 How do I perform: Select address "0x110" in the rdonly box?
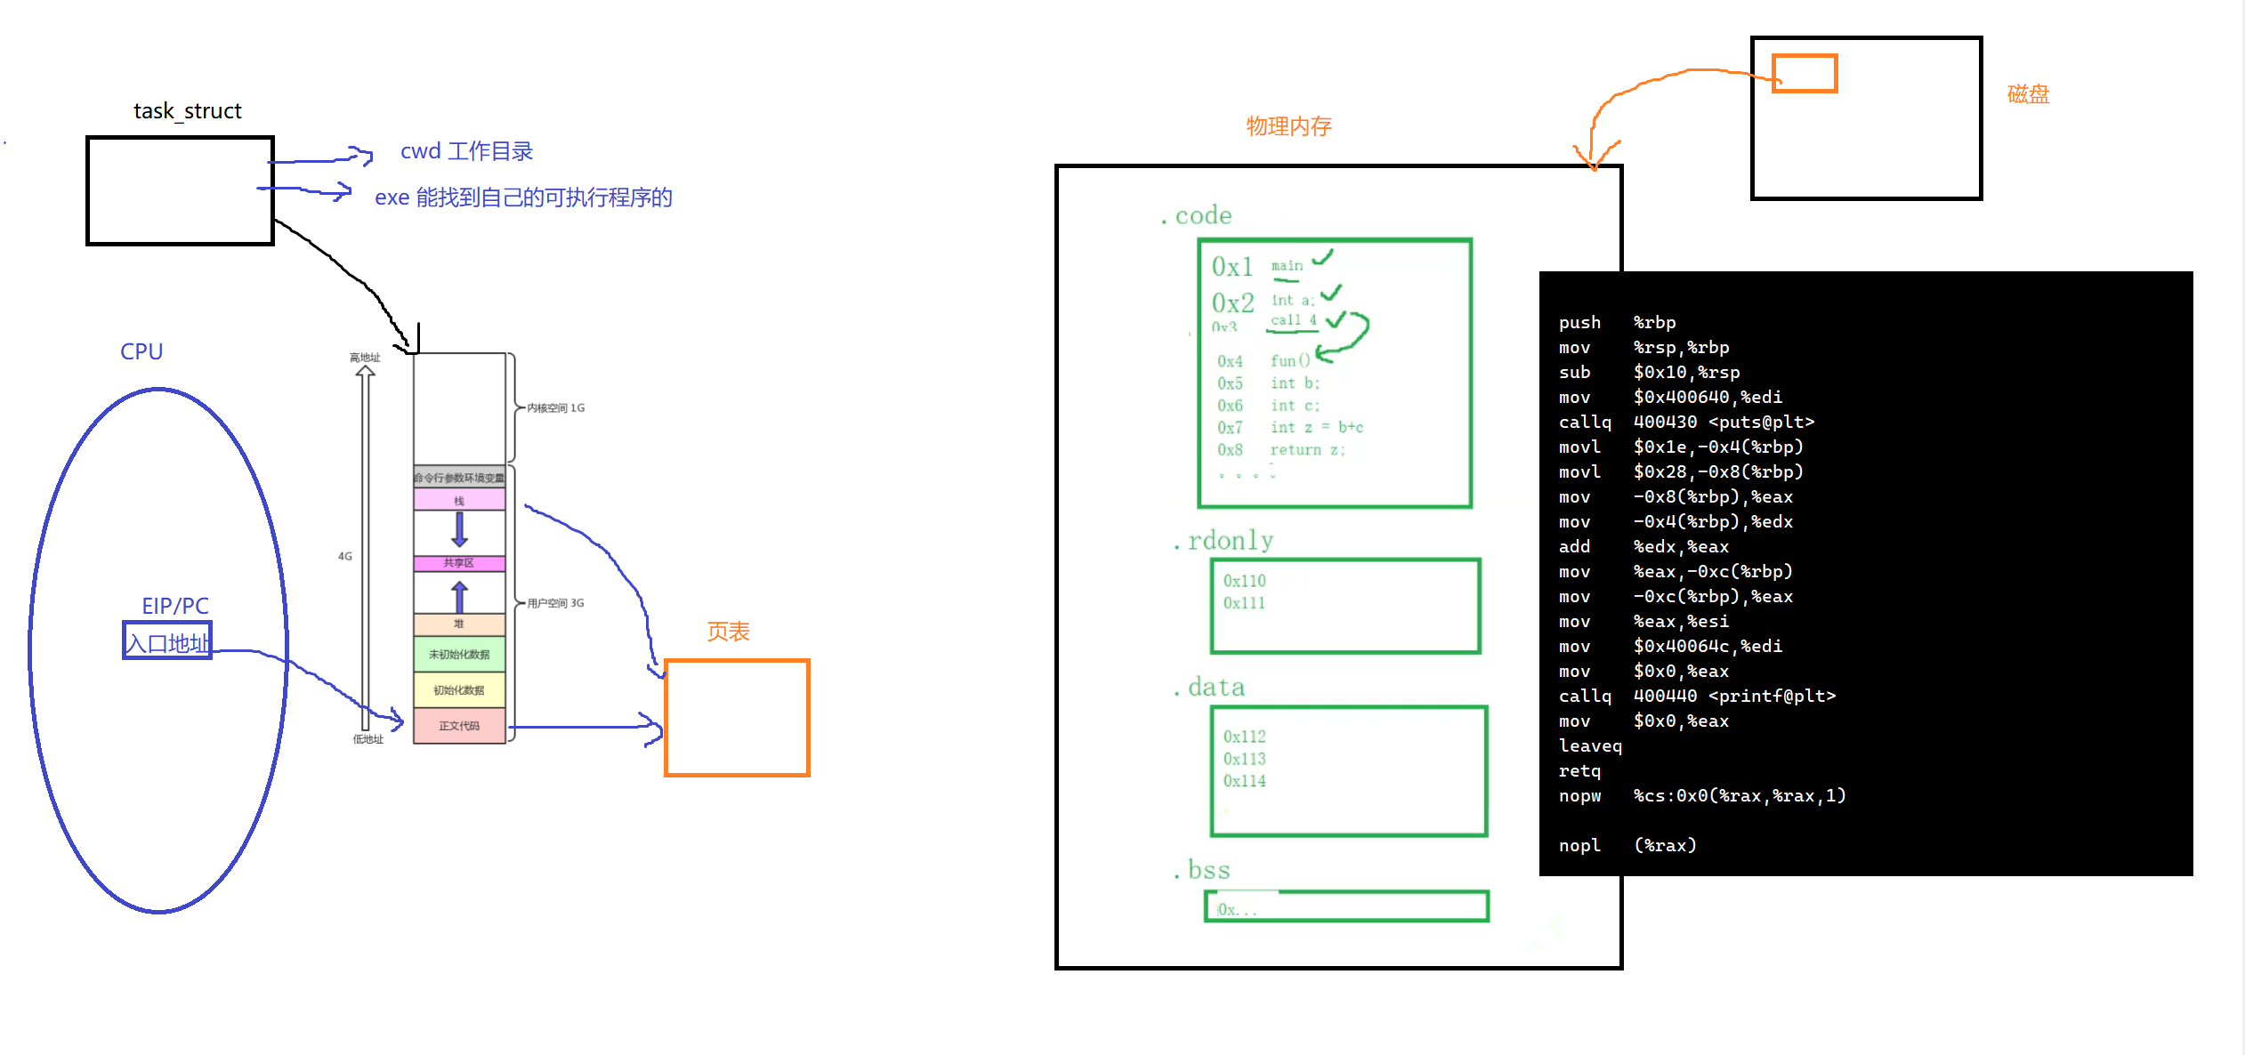click(1244, 581)
